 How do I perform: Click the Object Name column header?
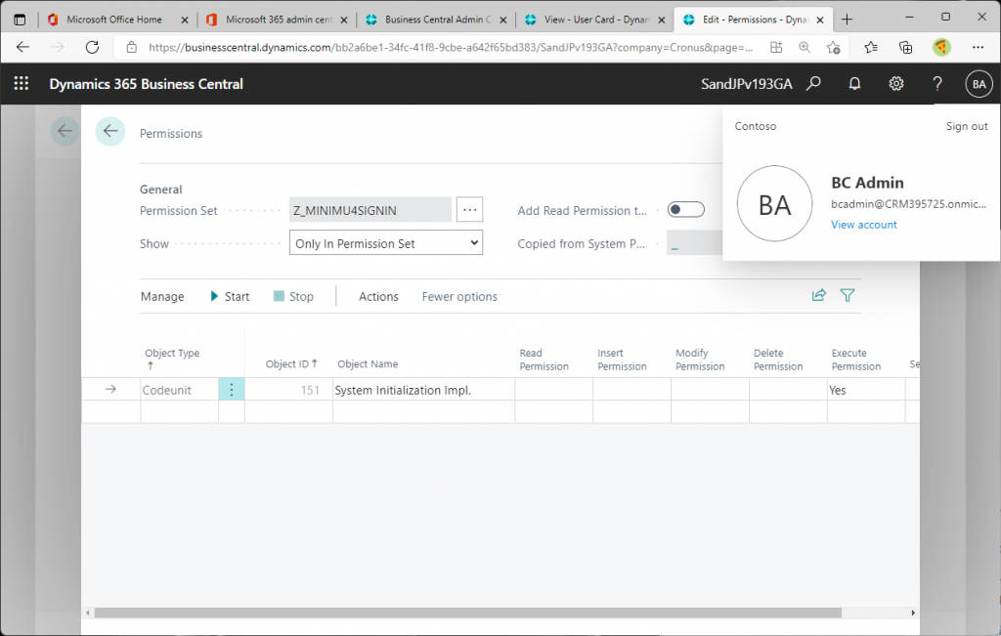(x=368, y=363)
